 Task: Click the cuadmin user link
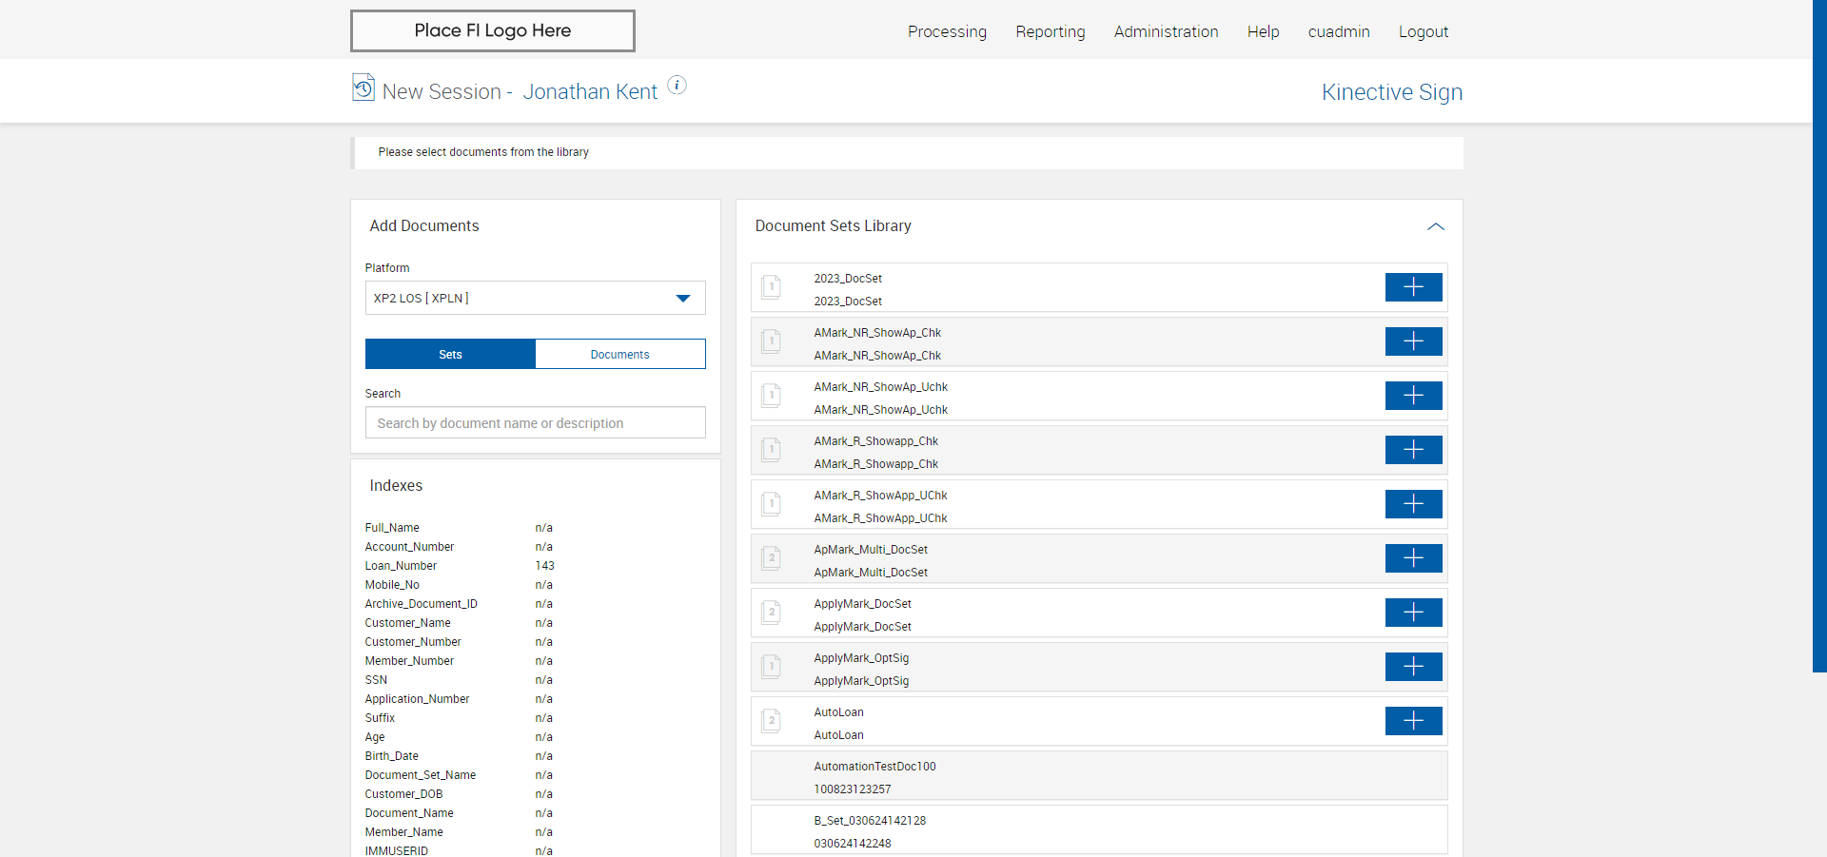point(1338,31)
